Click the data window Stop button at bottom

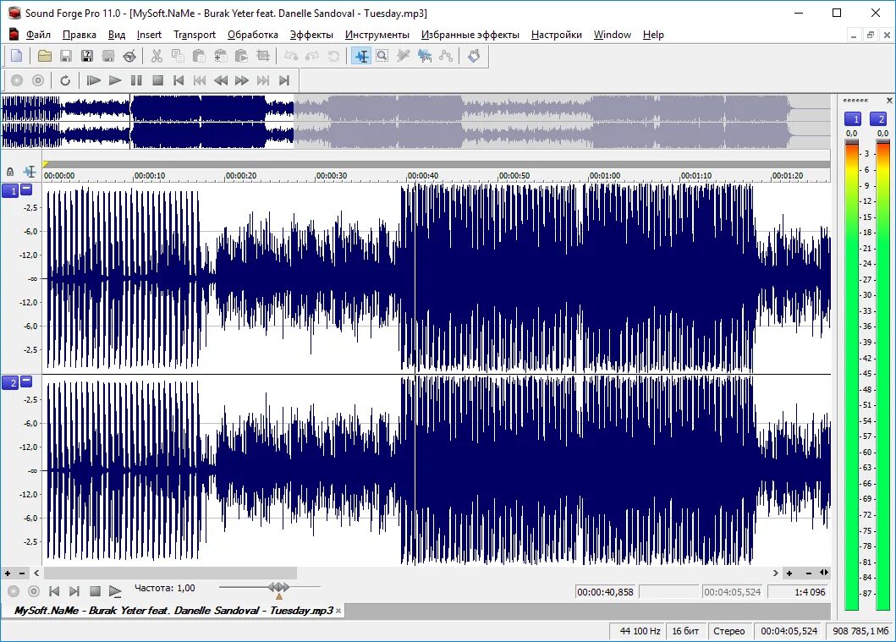coord(95,592)
